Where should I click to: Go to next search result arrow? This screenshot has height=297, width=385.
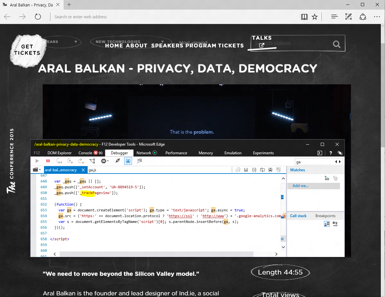click(340, 162)
